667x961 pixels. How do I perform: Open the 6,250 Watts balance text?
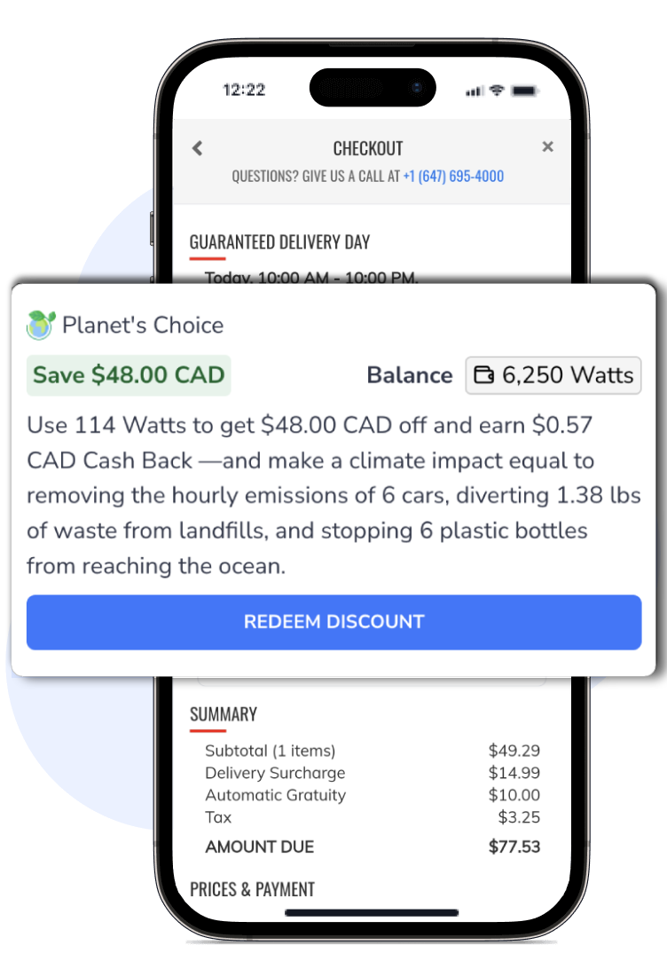568,375
